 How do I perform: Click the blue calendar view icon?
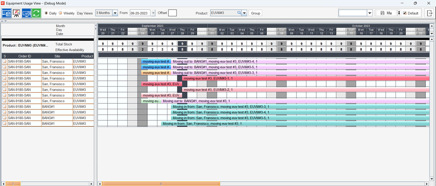7,13
